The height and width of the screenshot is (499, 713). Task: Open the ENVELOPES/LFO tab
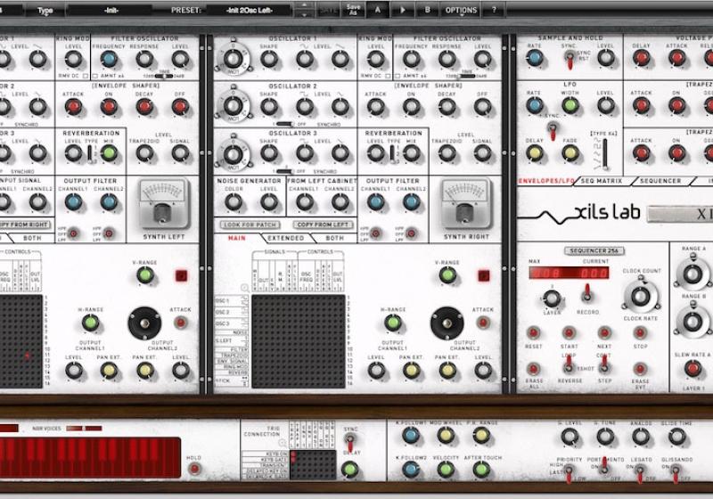tap(546, 181)
